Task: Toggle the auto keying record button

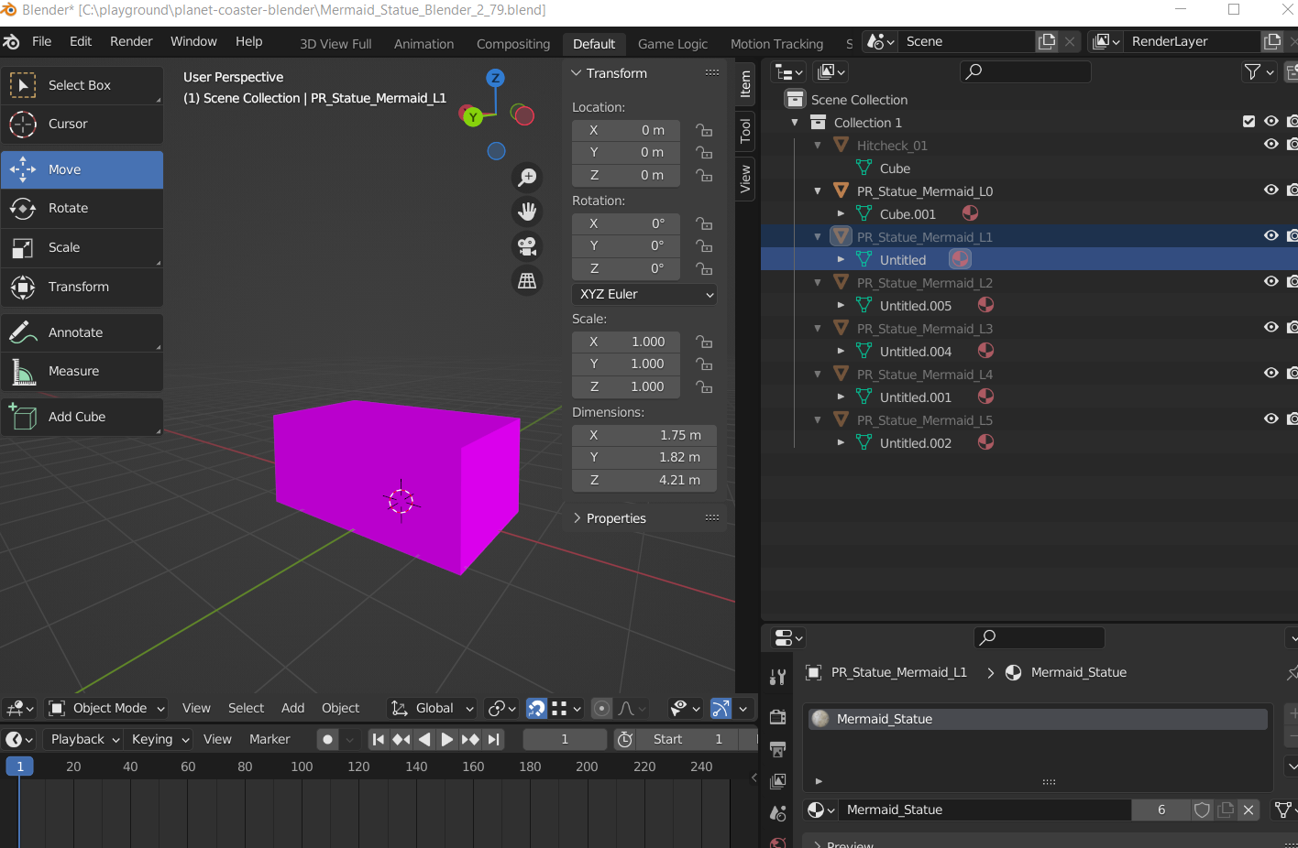Action: pos(327,739)
